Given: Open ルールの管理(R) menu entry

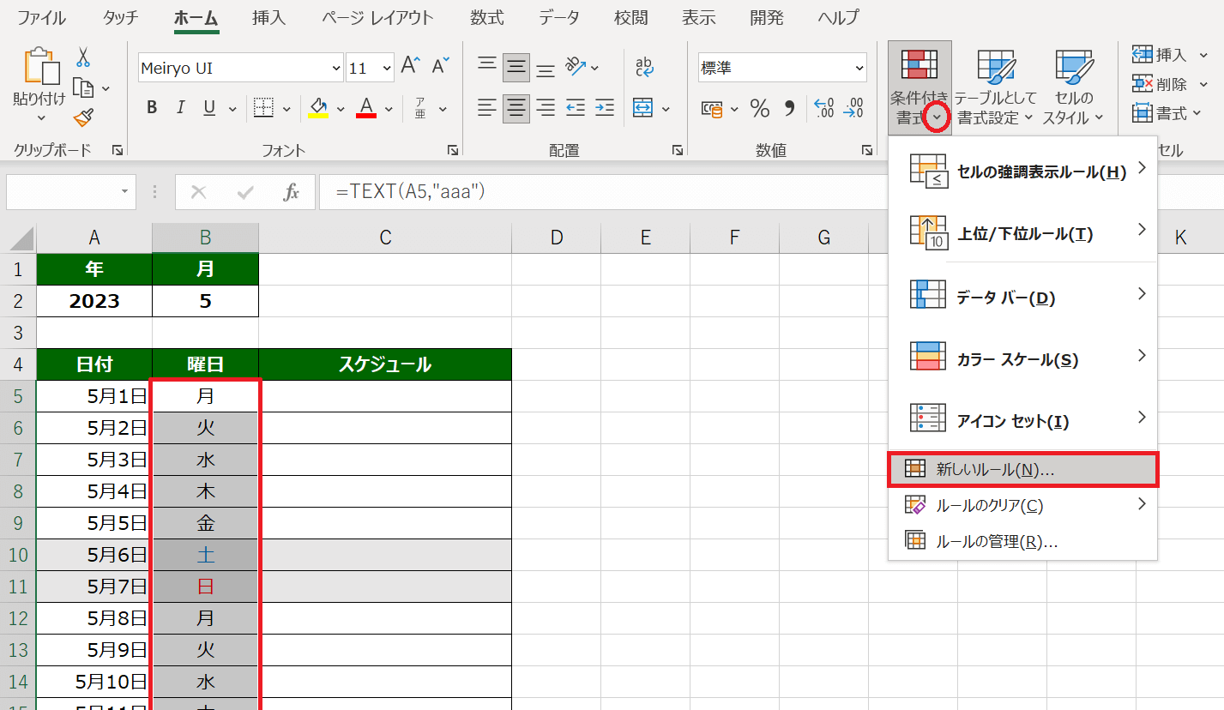Looking at the screenshot, I should point(997,542).
